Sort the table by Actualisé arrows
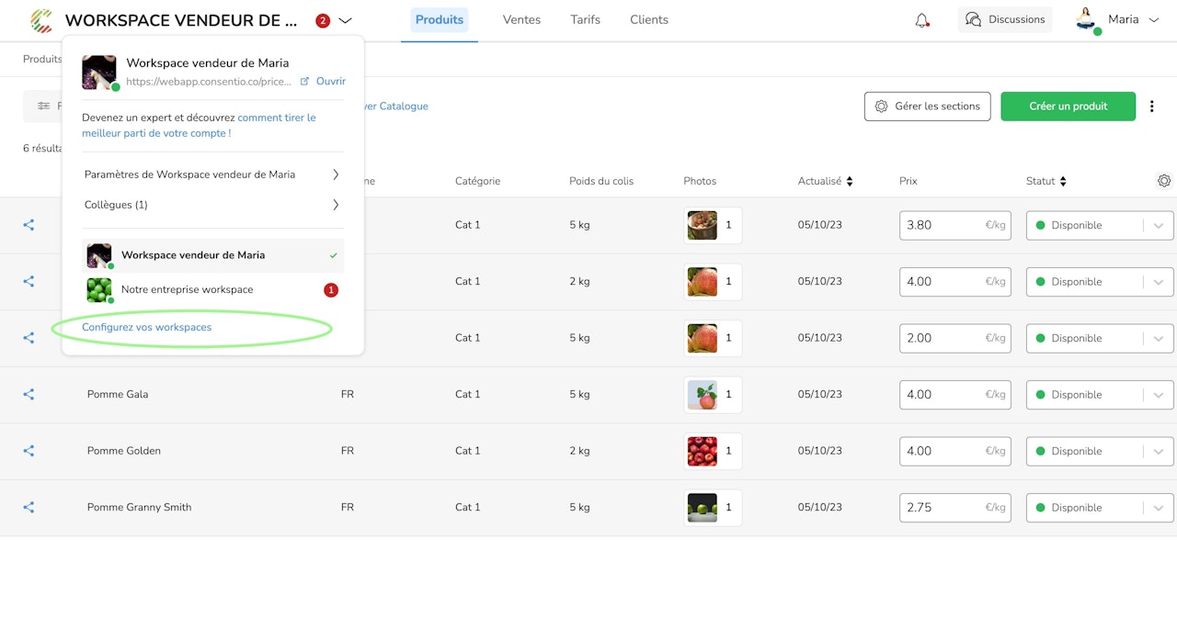1177x618 pixels. (850, 181)
